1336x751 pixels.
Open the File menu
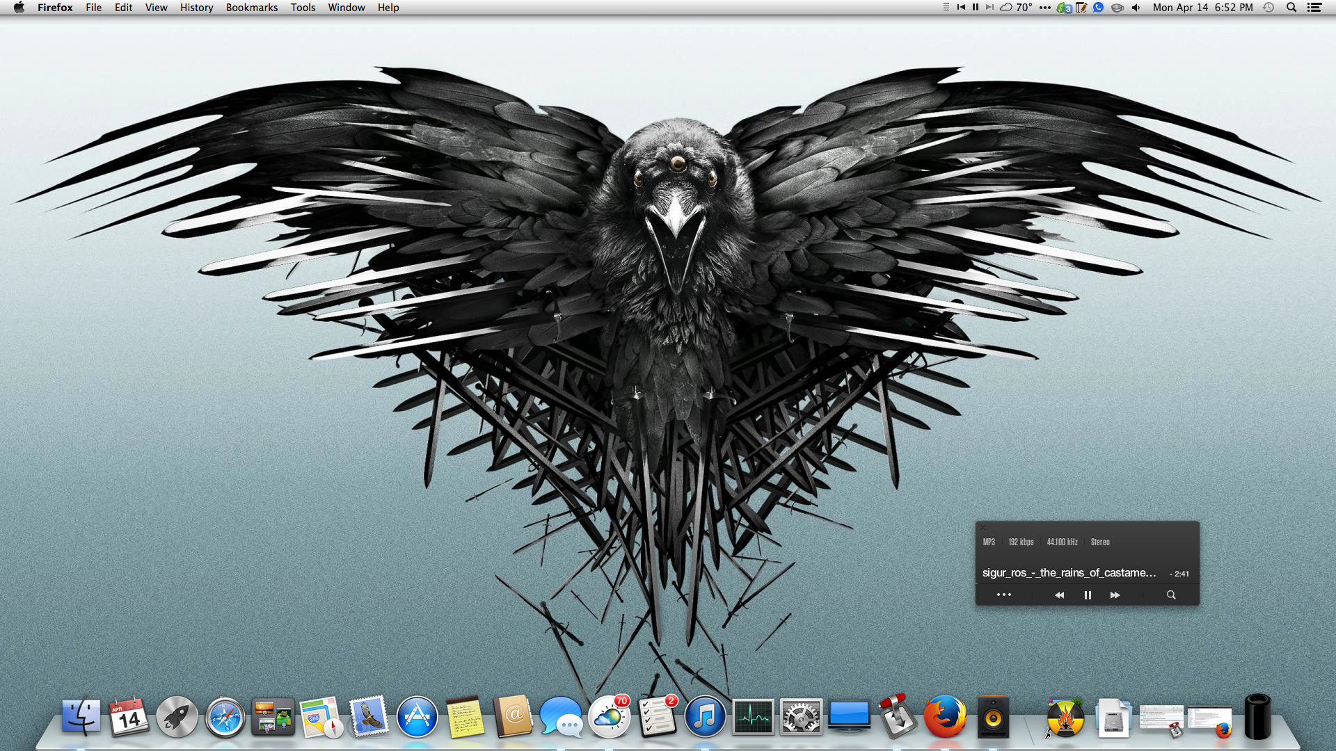[x=94, y=8]
